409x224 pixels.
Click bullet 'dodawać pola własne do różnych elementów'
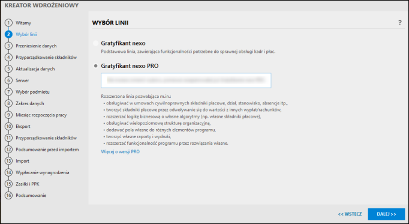pyautogui.click(x=161, y=130)
